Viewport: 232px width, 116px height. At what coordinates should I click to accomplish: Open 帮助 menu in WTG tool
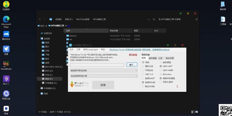(x=103, y=50)
